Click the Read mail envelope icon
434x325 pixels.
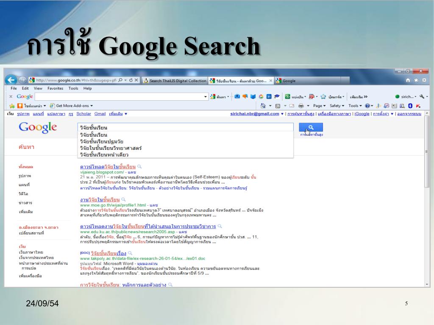click(x=292, y=105)
